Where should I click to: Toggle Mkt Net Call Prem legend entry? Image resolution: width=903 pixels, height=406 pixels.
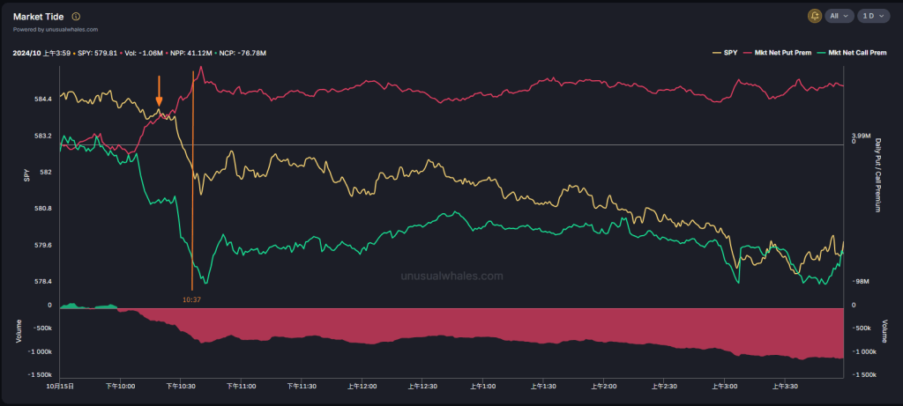853,54
